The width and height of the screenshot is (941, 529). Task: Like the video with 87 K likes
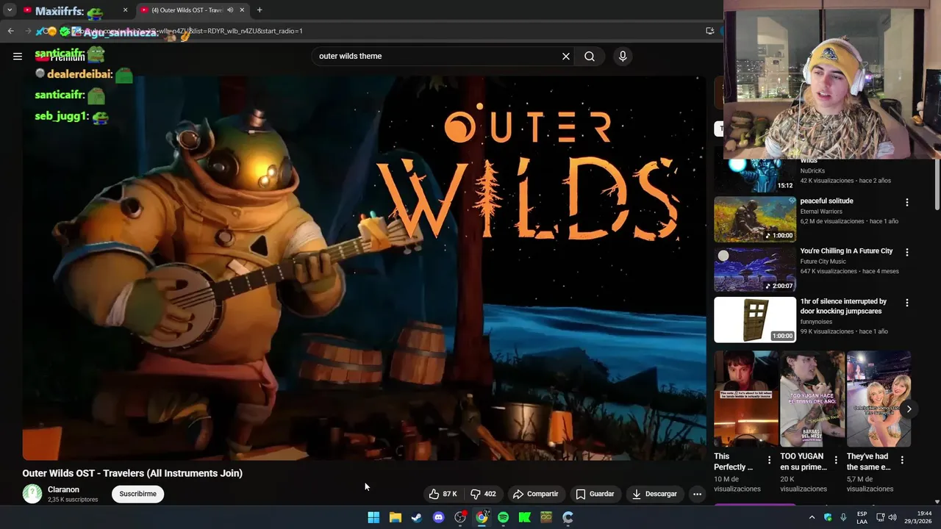(443, 494)
